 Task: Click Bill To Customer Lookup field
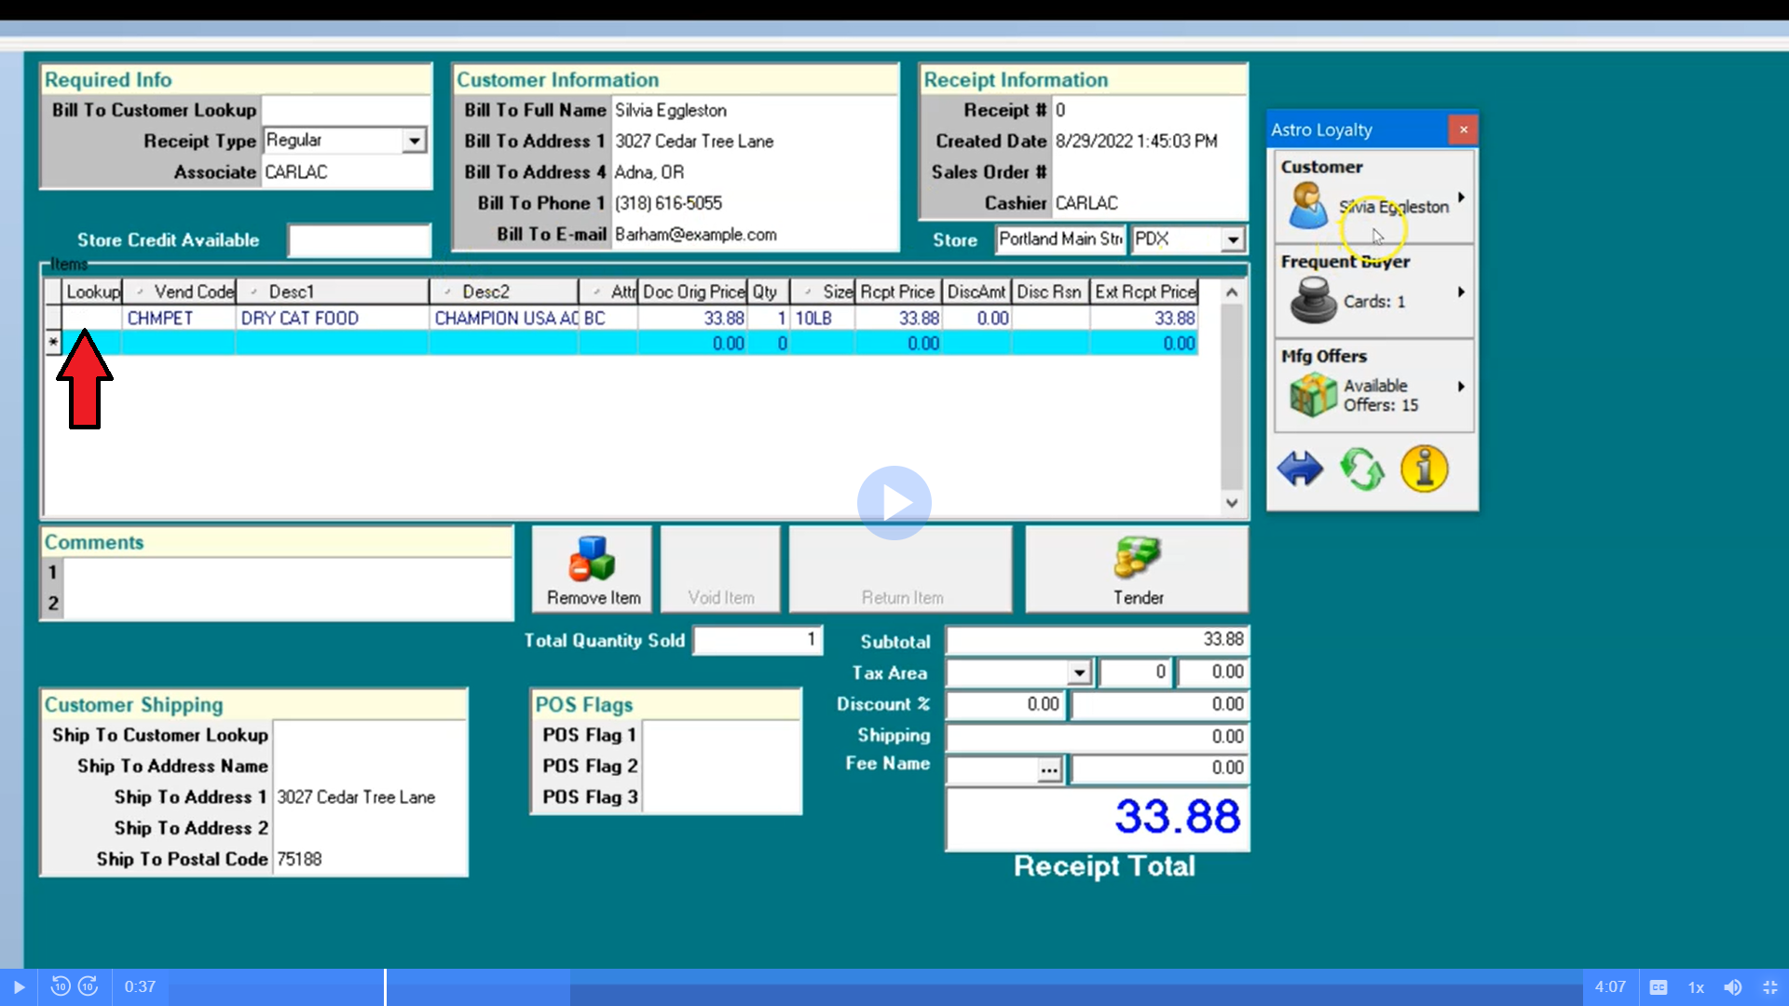pos(345,110)
